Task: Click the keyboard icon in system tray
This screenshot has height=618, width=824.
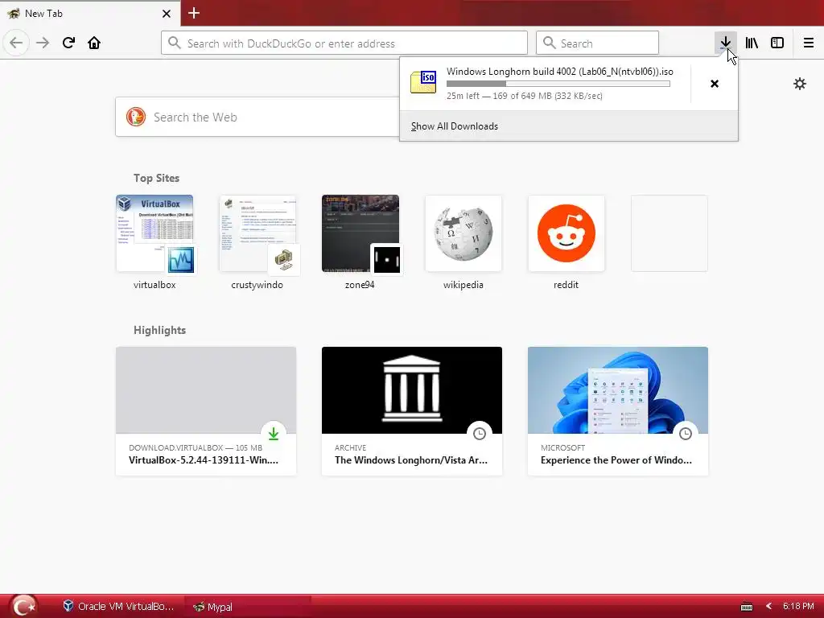Action: [x=746, y=607]
